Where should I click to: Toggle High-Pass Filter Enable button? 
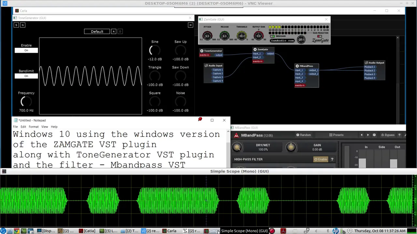click(x=321, y=159)
